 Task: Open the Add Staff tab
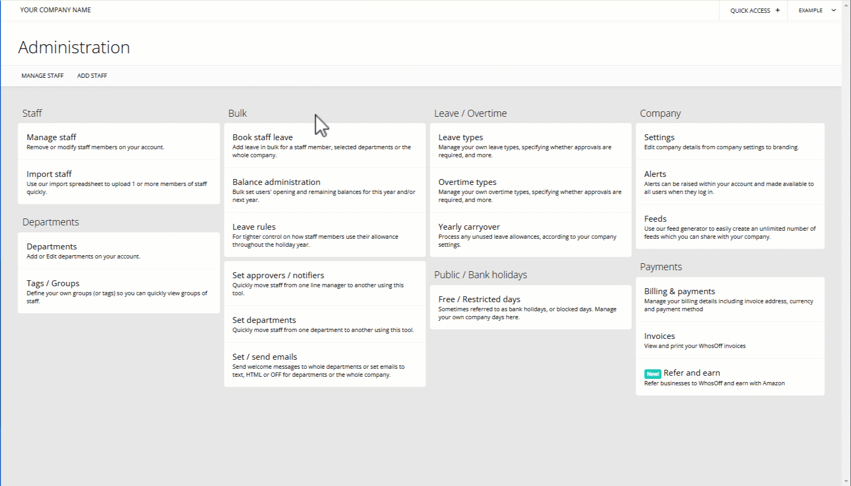click(x=92, y=76)
